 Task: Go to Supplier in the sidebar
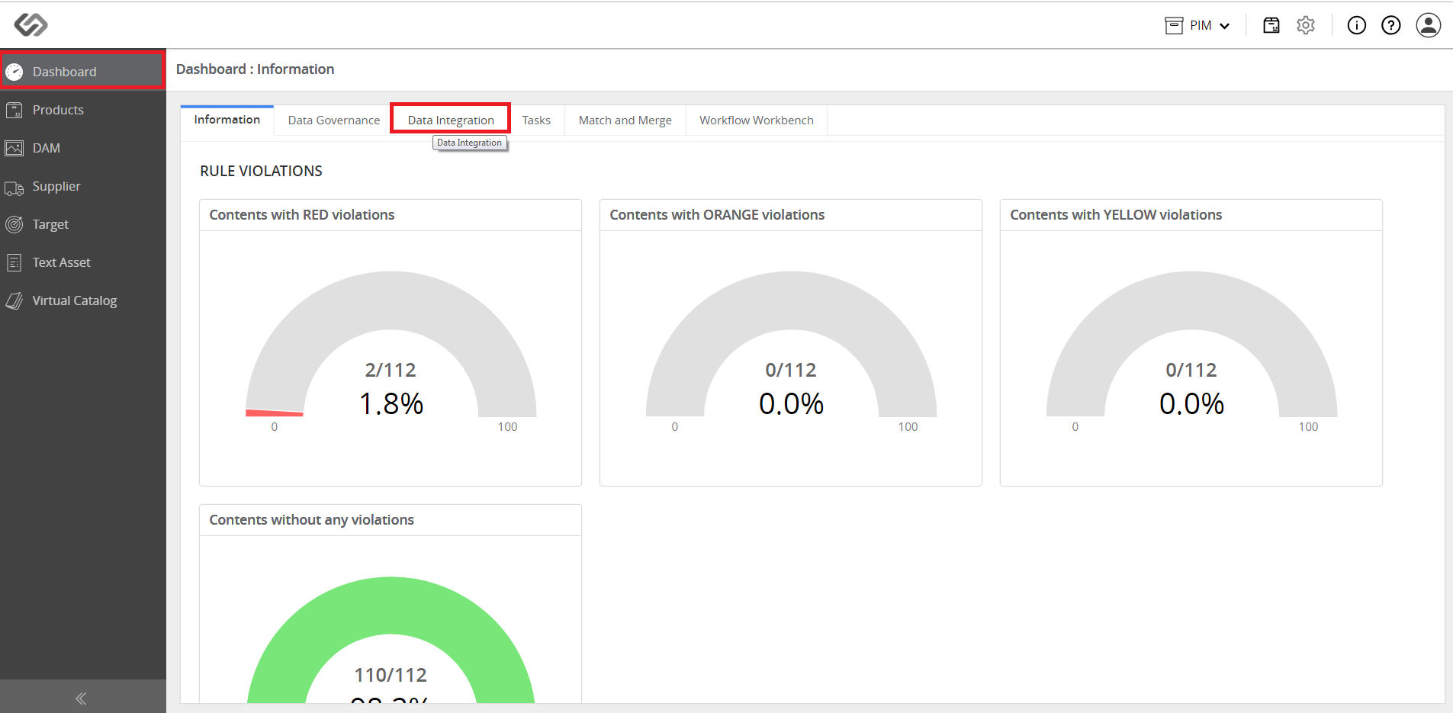point(83,186)
